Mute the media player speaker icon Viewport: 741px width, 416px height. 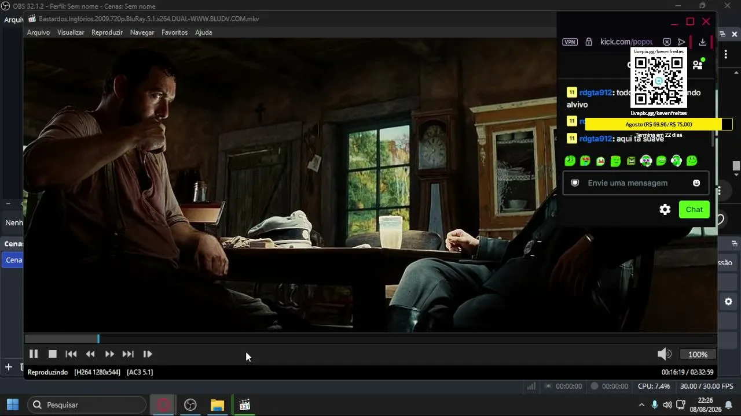pyautogui.click(x=664, y=354)
